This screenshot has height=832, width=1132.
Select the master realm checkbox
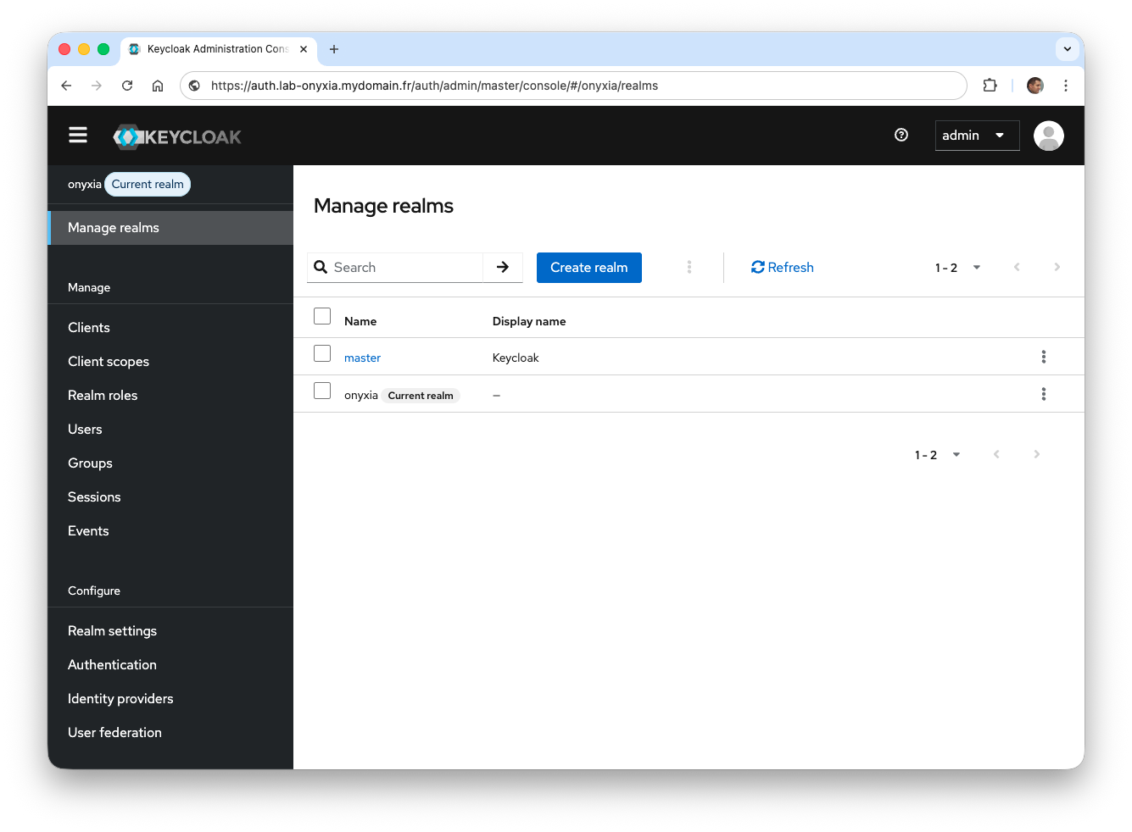pyautogui.click(x=322, y=353)
